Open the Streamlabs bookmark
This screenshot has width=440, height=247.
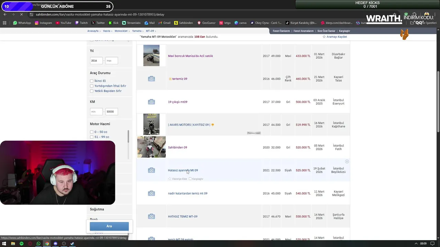[131, 23]
